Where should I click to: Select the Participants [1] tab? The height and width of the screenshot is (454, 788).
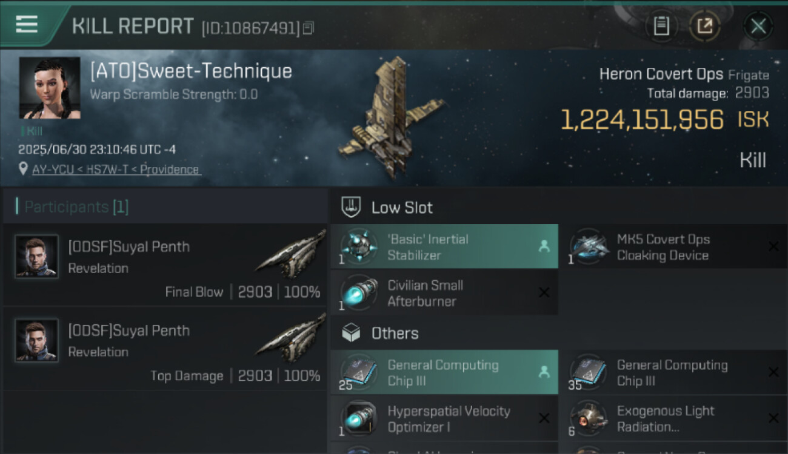coord(76,207)
